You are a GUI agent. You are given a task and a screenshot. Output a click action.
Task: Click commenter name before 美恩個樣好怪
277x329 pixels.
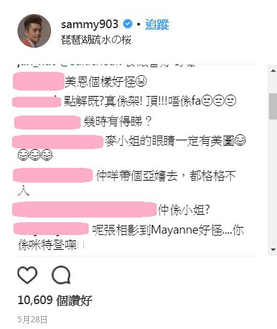[x=38, y=81]
